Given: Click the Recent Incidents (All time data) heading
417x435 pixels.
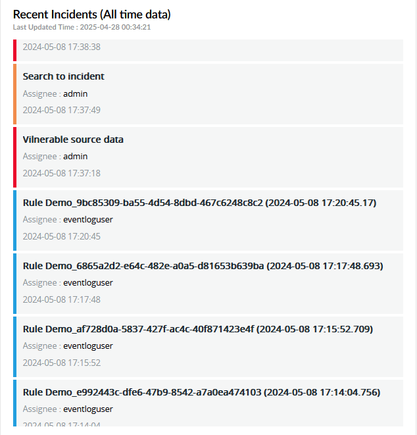Looking at the screenshot, I should click(x=91, y=14).
